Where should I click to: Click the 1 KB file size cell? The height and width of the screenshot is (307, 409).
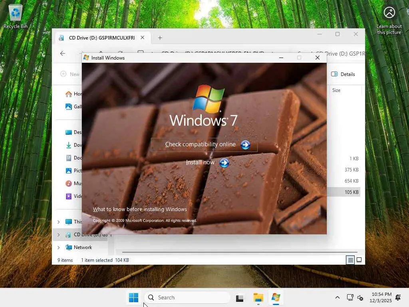(354, 158)
